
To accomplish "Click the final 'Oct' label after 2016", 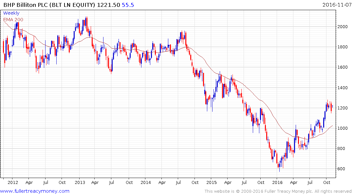I will point(327,182).
